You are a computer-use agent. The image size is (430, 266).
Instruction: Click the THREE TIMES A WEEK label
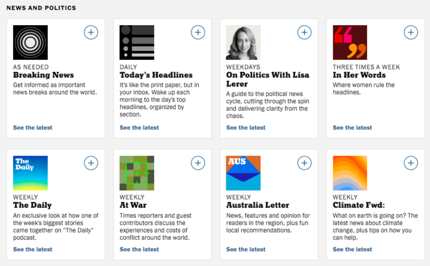(366, 67)
